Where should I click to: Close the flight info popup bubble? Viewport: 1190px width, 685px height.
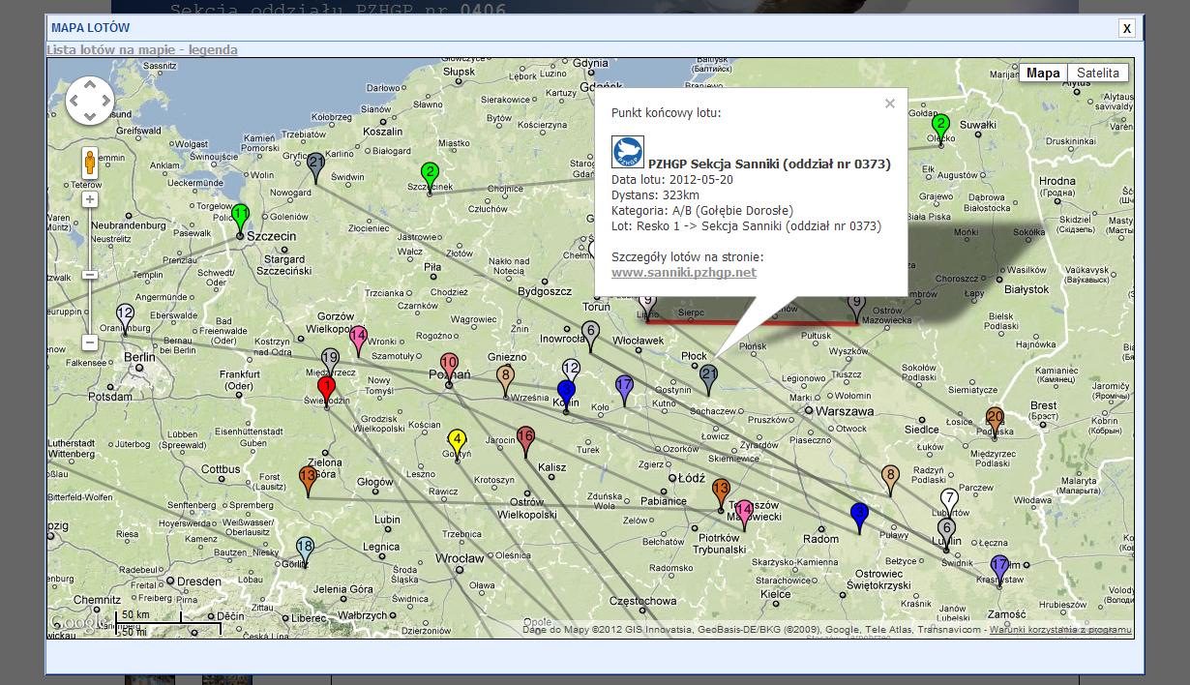(890, 104)
